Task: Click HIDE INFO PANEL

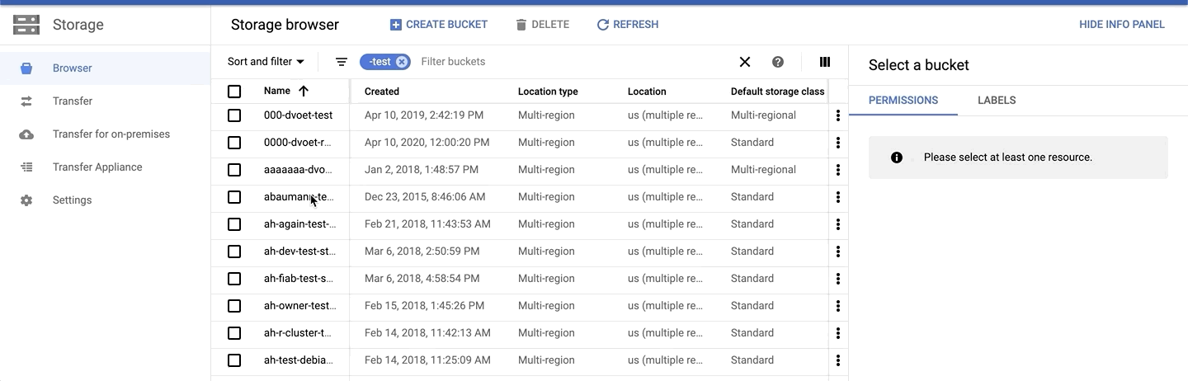Action: [1122, 25]
